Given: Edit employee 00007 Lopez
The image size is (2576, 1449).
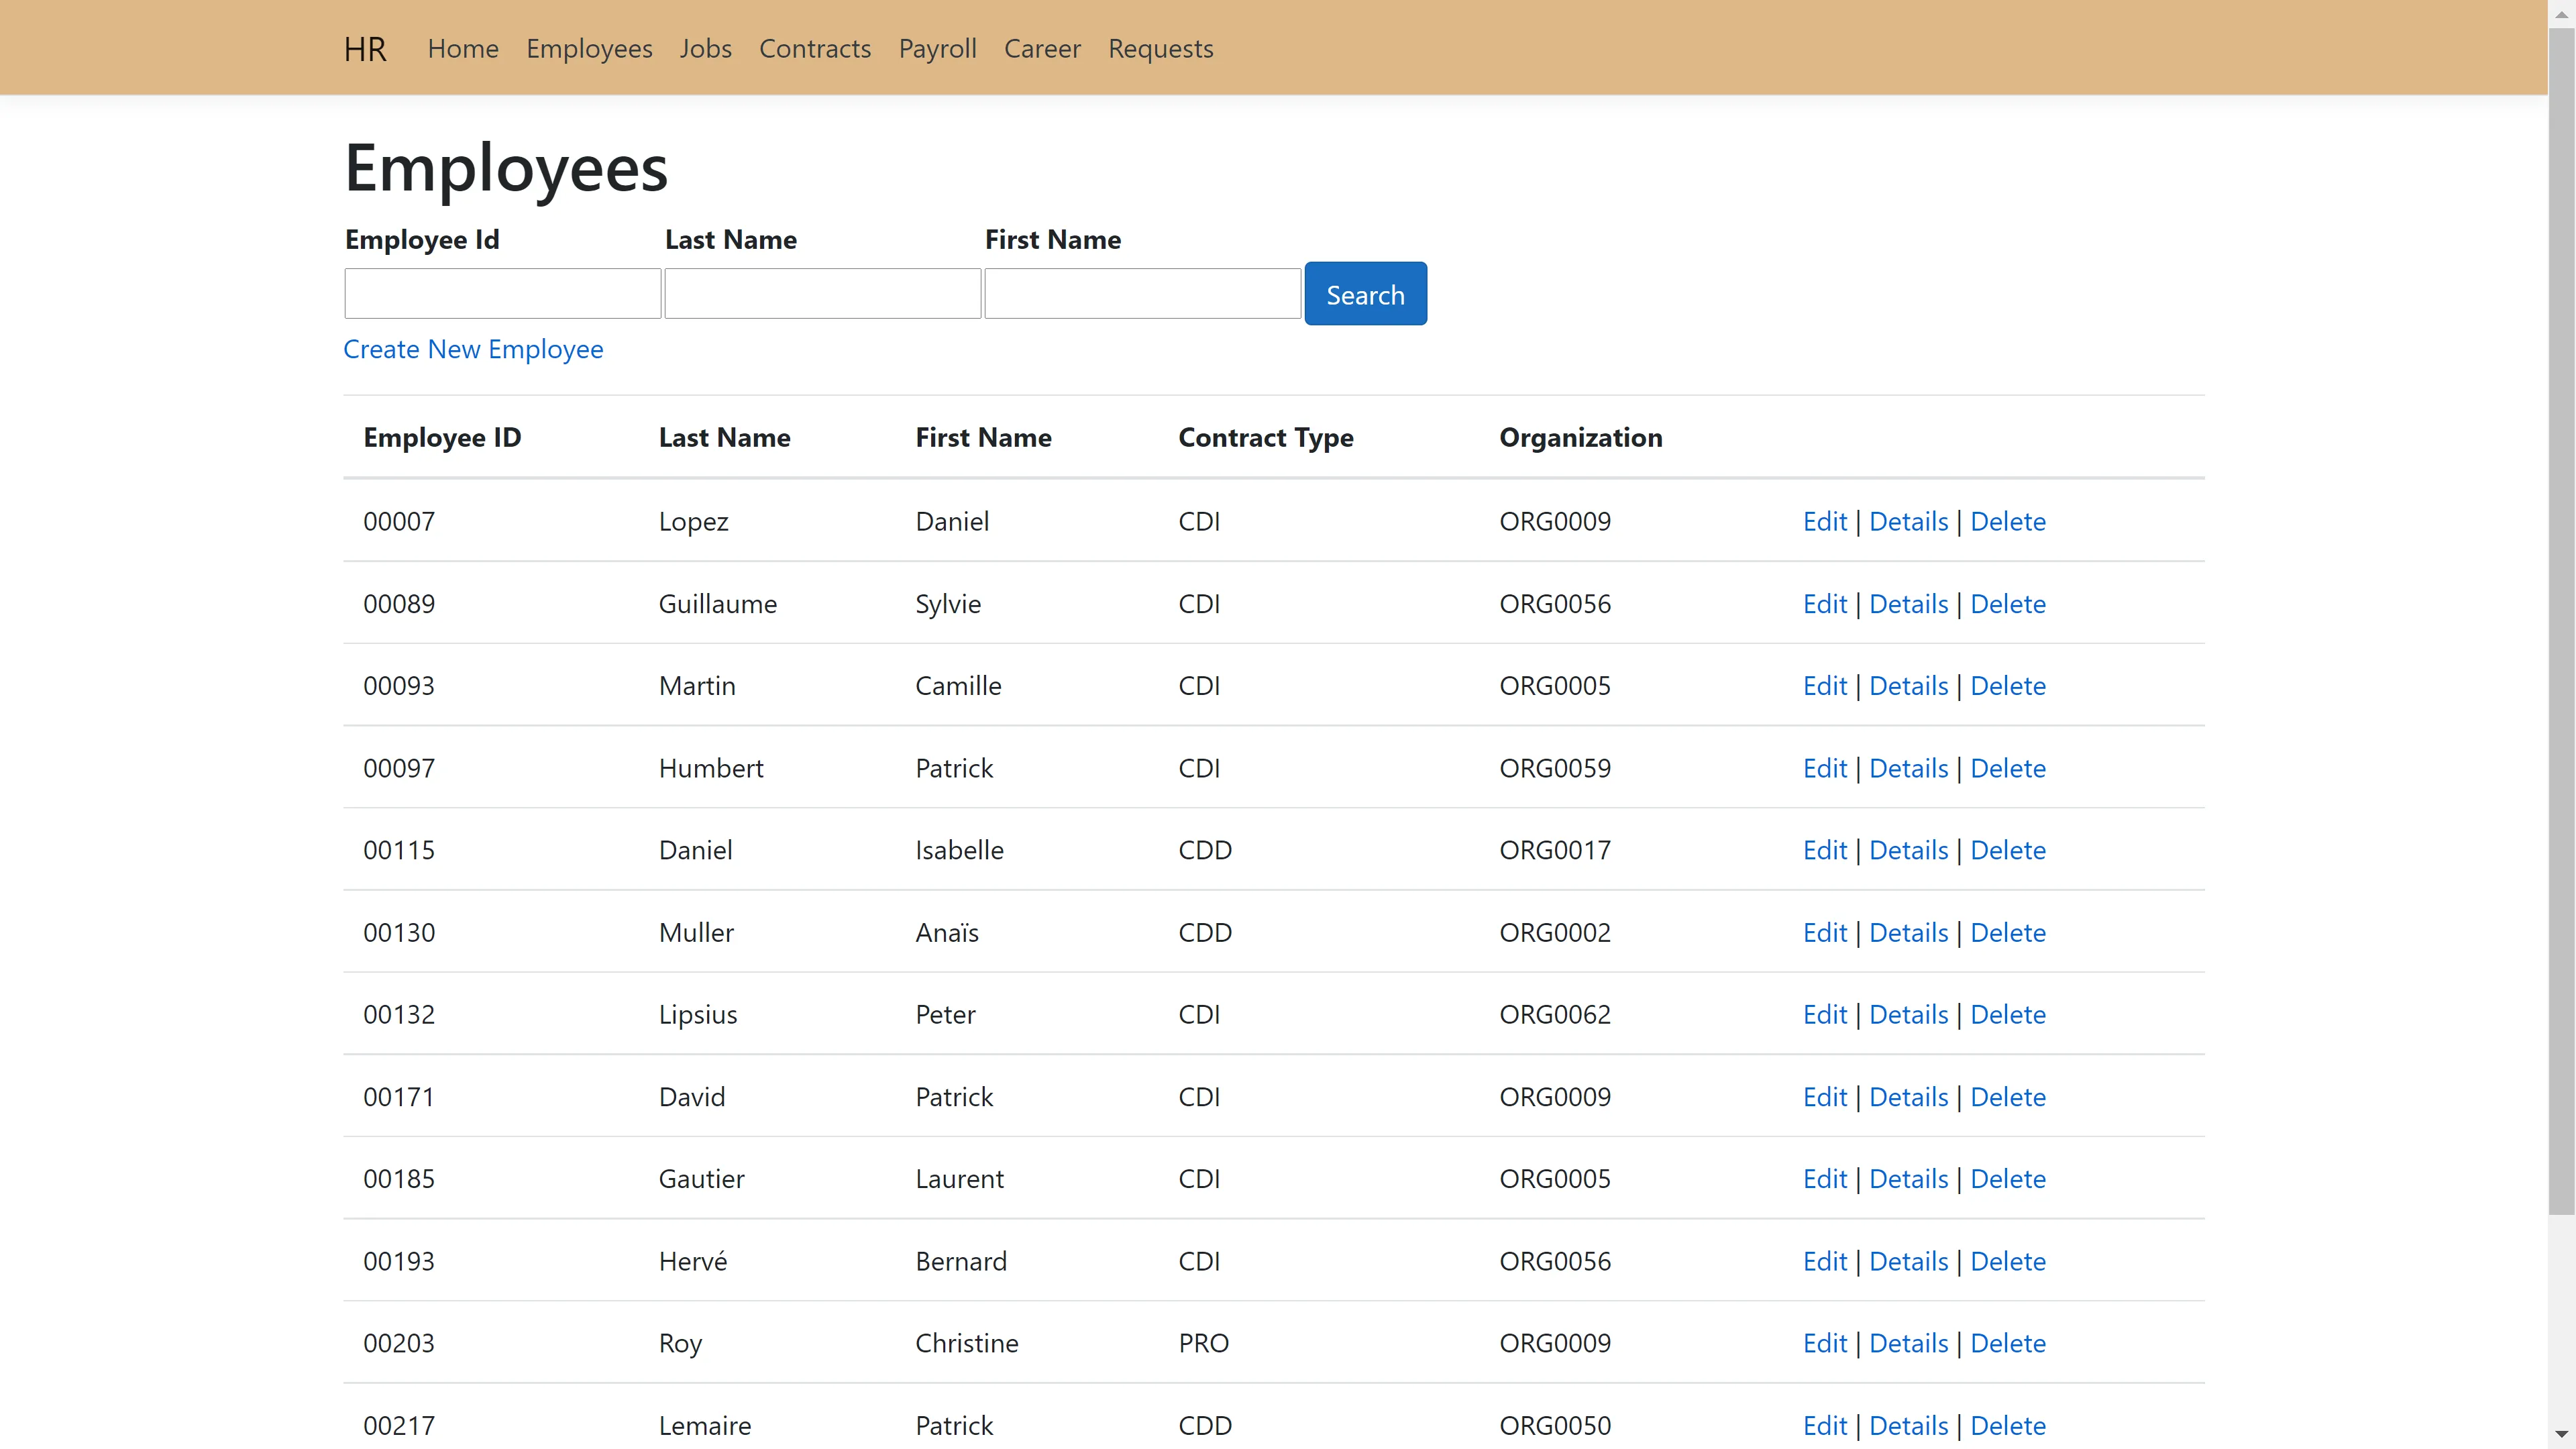Looking at the screenshot, I should click(x=1824, y=521).
